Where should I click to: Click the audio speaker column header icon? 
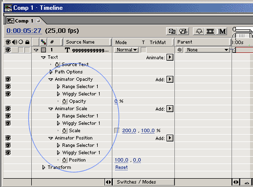[15, 42]
